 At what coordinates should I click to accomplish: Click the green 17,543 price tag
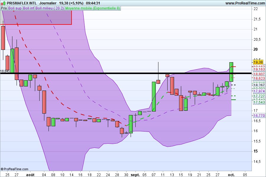(x=259, y=102)
